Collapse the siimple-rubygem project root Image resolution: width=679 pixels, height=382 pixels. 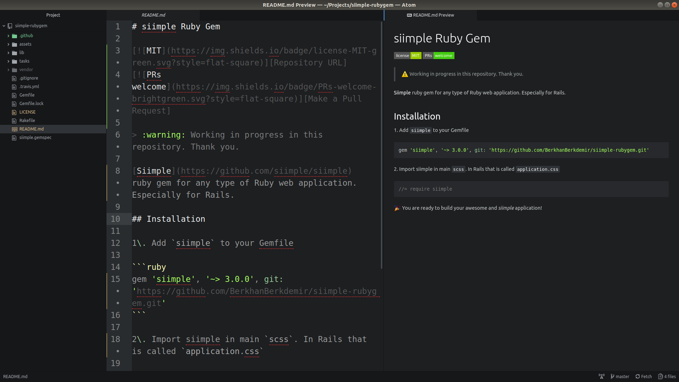click(4, 26)
